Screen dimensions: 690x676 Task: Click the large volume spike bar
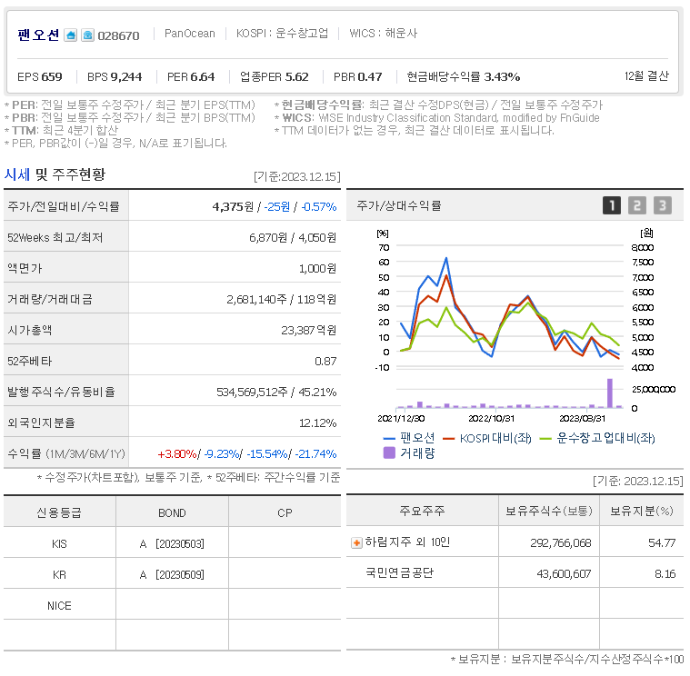point(610,393)
